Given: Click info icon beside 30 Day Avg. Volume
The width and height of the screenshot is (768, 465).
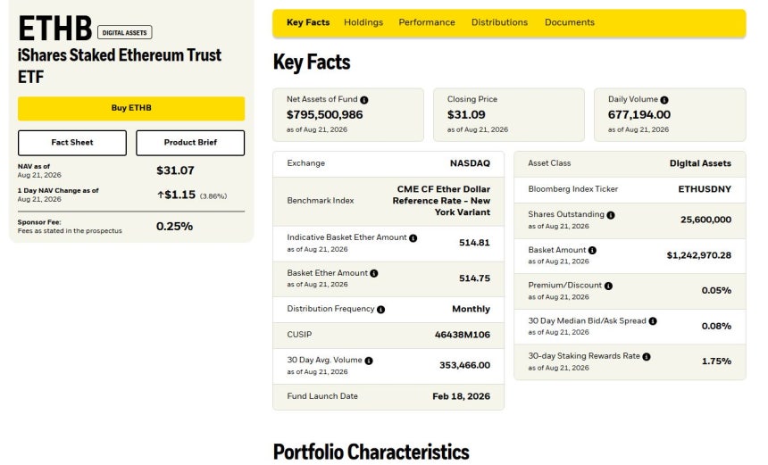Looking at the screenshot, I should tap(368, 361).
